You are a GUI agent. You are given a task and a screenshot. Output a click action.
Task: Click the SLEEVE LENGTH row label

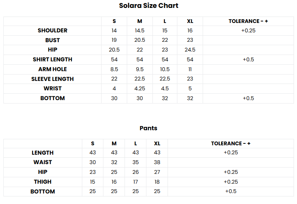(52, 79)
